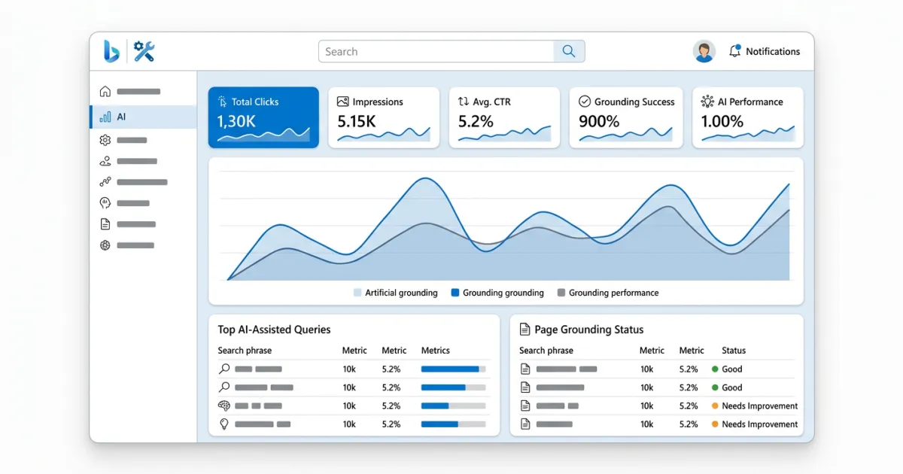Click the Page Grounding Status document icon
Screen dimensions: 903x474
coord(525,330)
